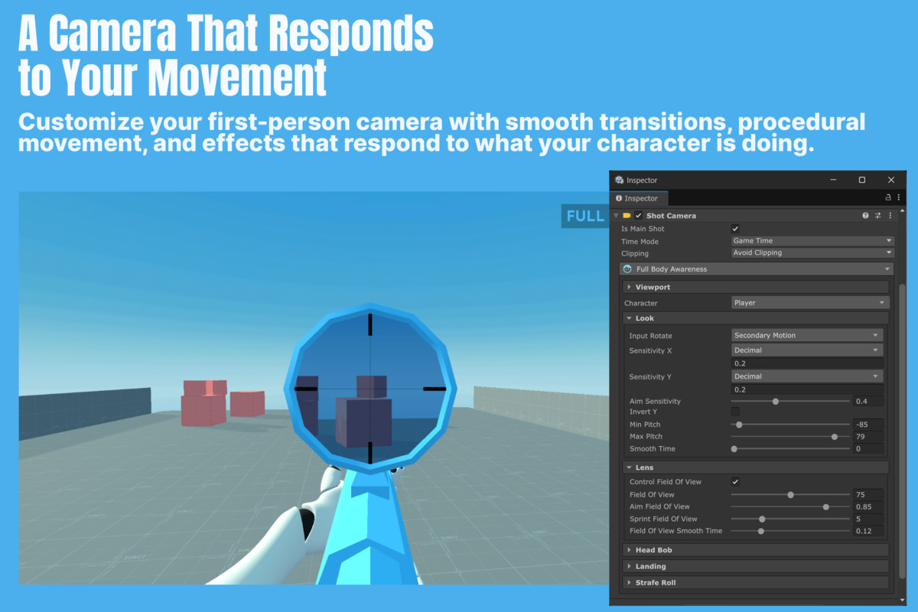Open the Full Body Awareness type dropdown
Image resolution: width=918 pixels, height=612 pixels.
pos(757,269)
